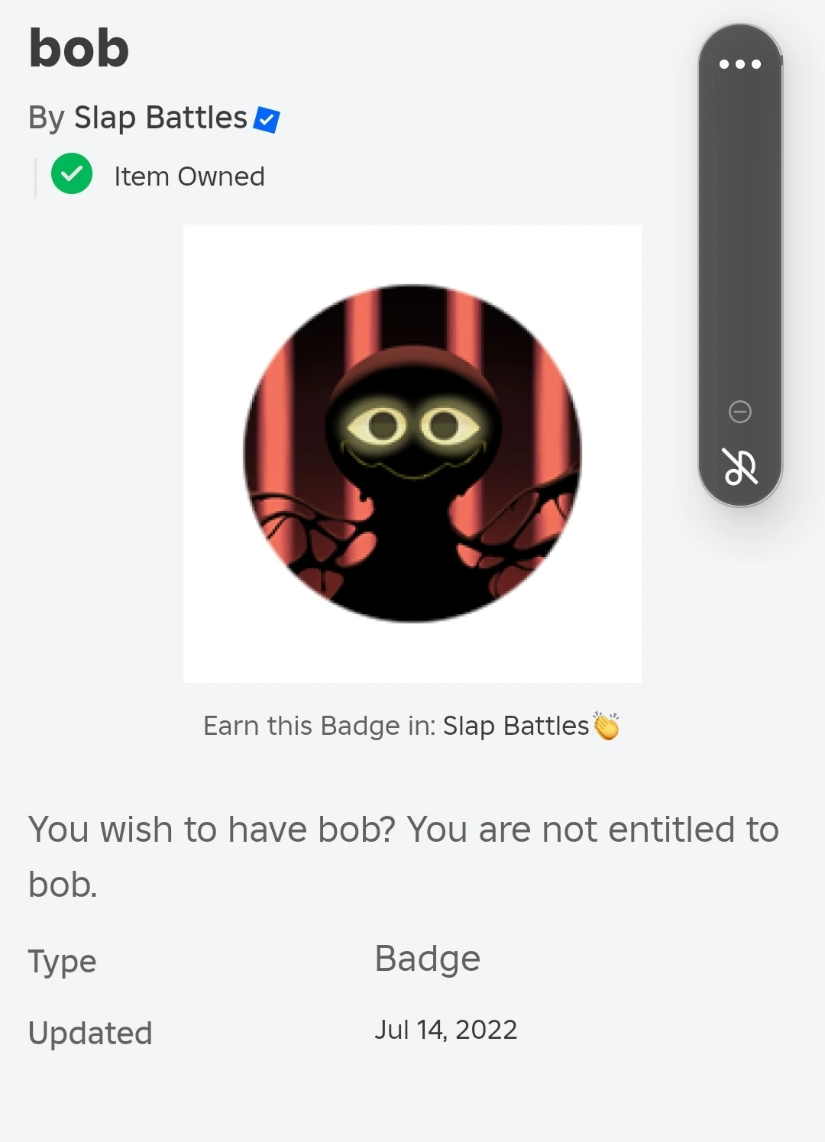The height and width of the screenshot is (1142, 825).
Task: Click the blue verified badge icon
Action: point(267,120)
